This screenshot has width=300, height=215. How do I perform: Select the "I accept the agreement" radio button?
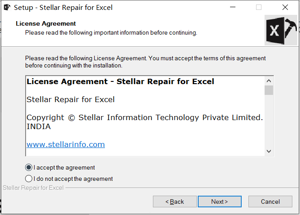[29, 167]
